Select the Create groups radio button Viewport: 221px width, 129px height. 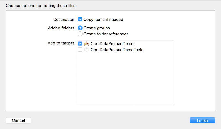tap(80, 28)
